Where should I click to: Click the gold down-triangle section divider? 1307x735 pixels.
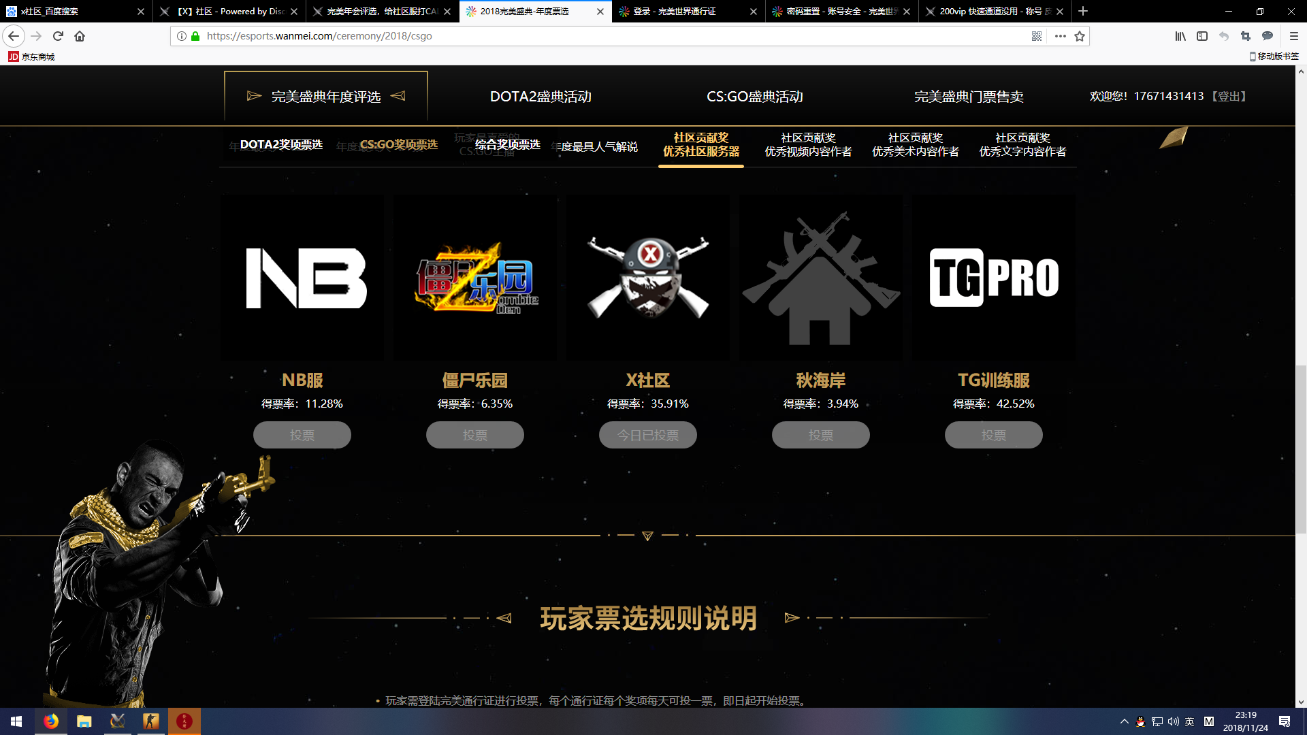click(x=647, y=536)
